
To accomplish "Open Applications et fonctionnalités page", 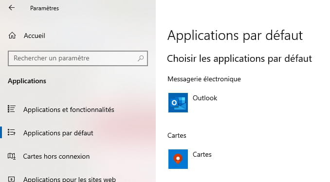I will tap(69, 109).
